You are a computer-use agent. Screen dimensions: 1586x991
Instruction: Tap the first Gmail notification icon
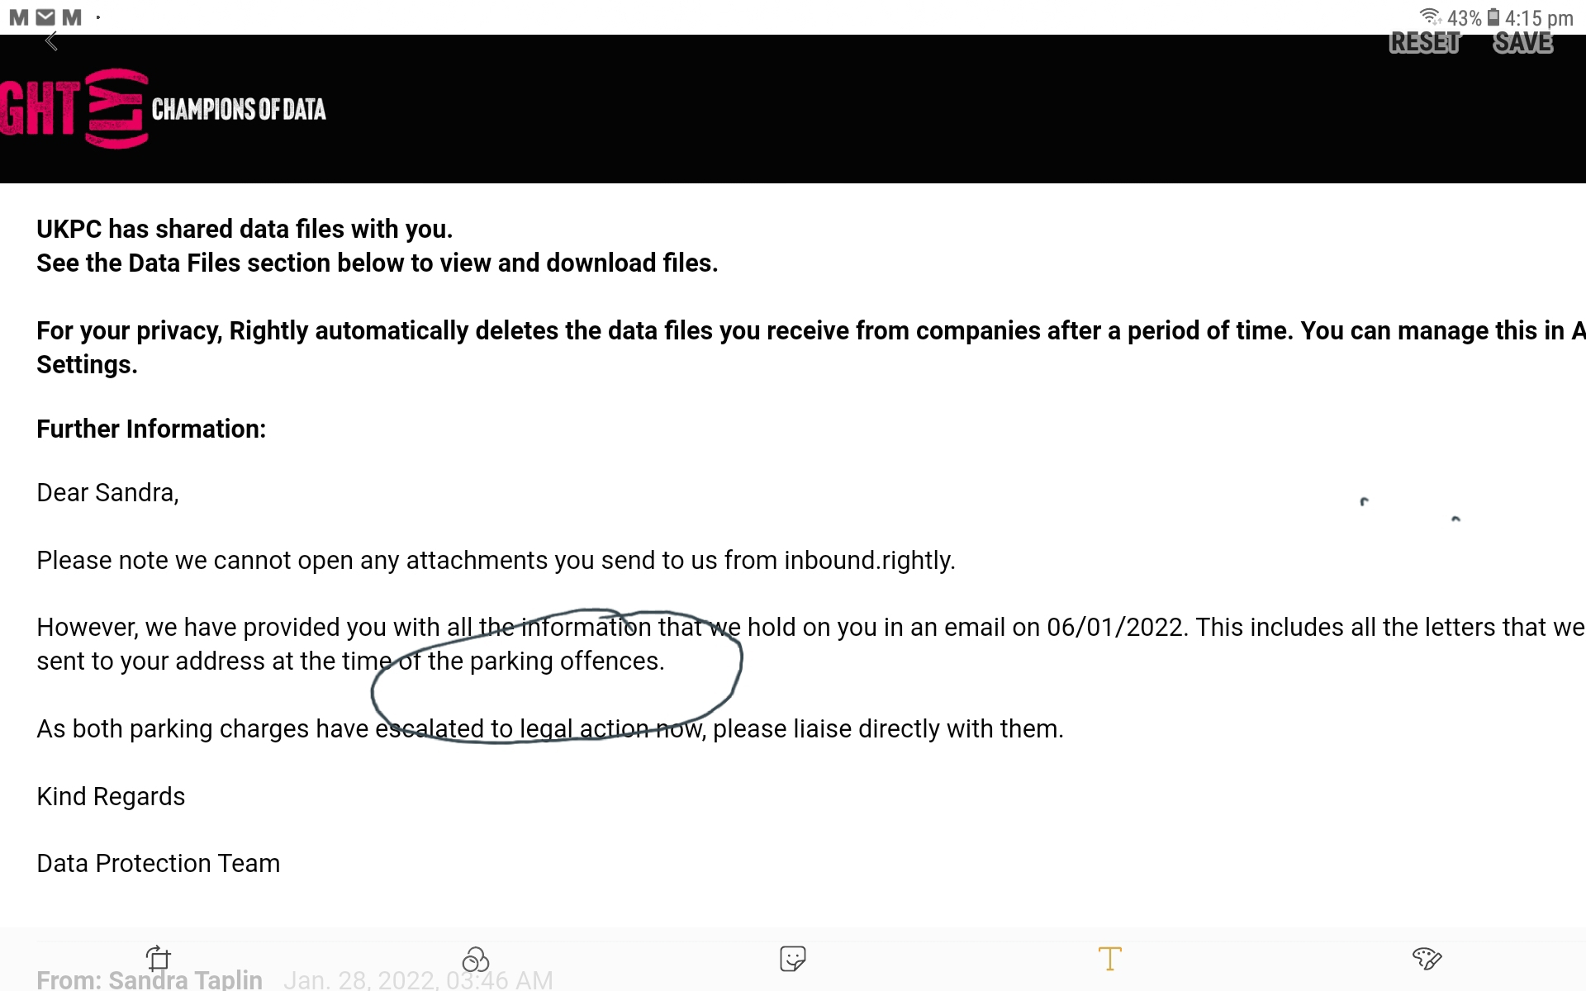coord(19,17)
